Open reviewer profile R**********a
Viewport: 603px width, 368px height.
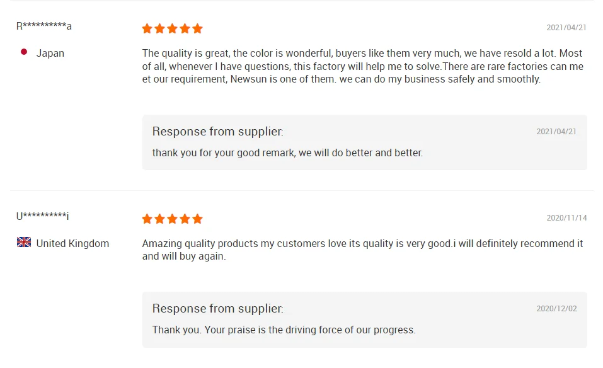point(44,26)
